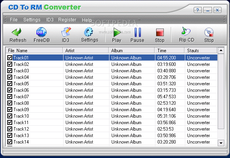Sort by the Album column header
Image resolution: width=230 pixels, height=158 pixels.
132,51
